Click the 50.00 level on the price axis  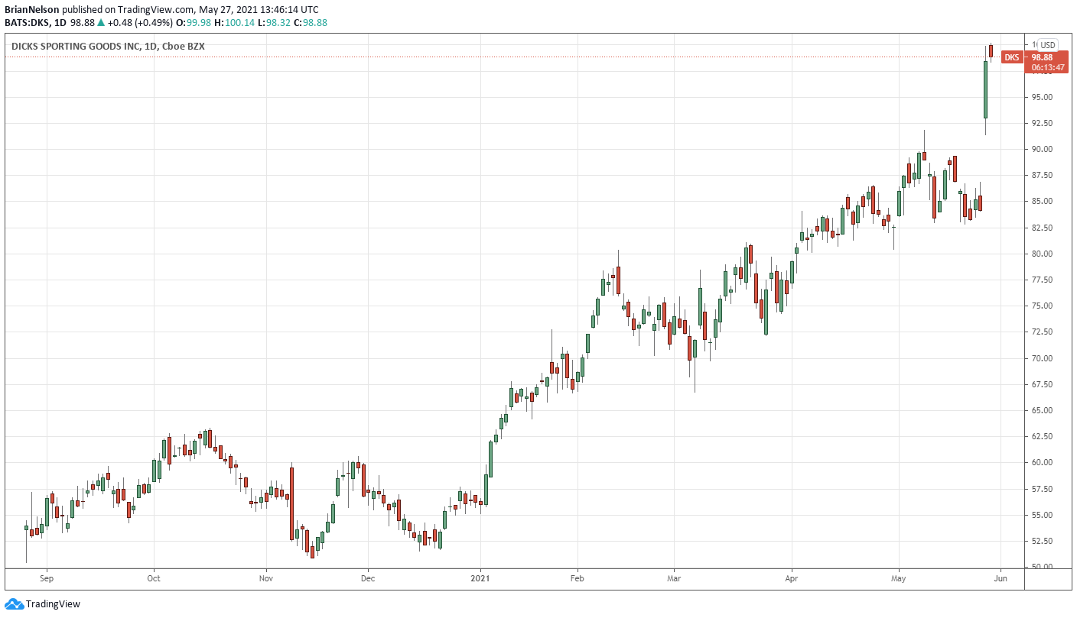click(1043, 567)
